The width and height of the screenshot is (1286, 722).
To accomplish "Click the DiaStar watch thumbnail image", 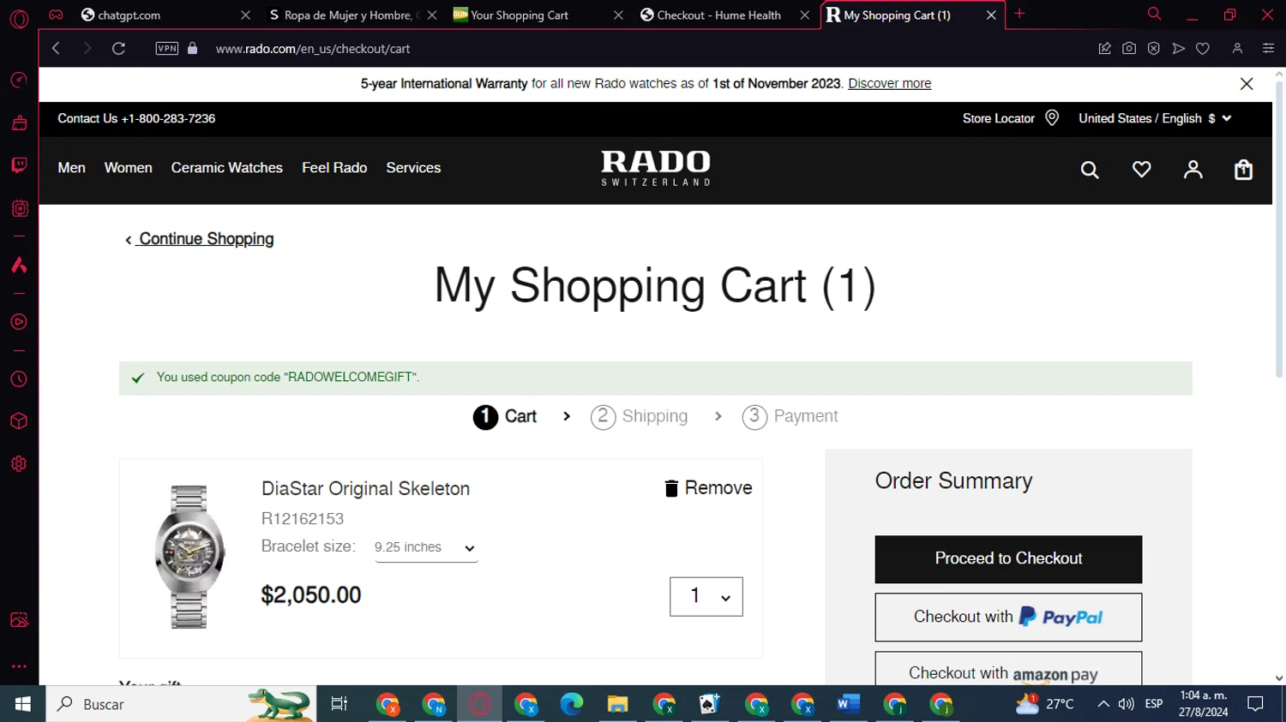I will coord(189,557).
